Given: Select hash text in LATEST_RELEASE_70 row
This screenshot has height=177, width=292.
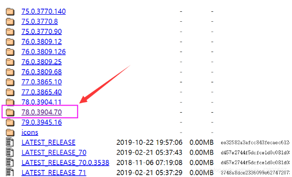Looking at the screenshot, I should (x=255, y=153).
